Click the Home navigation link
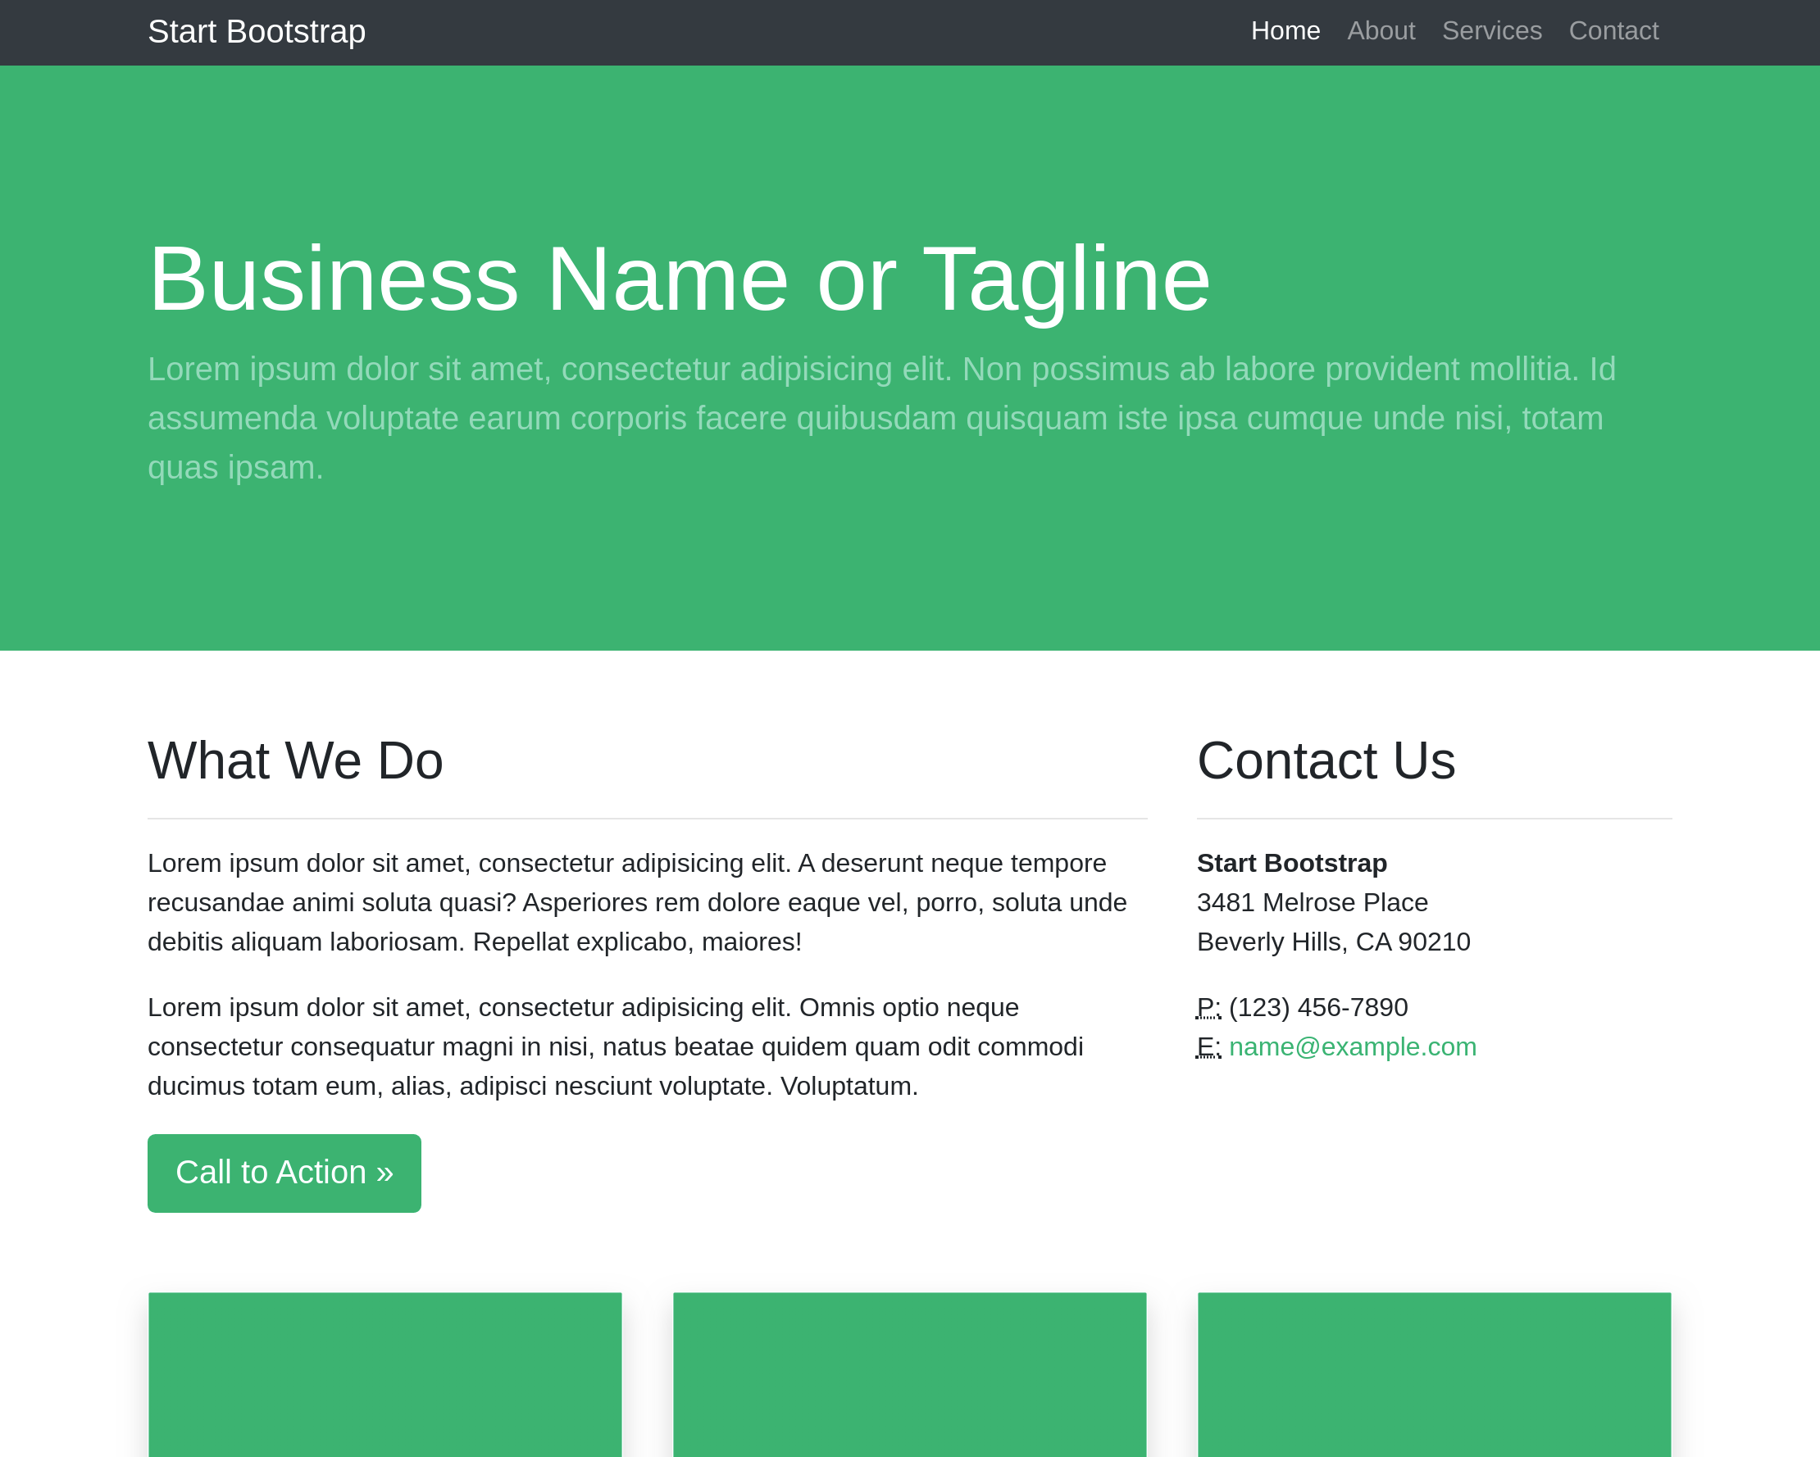This screenshot has height=1457, width=1820. tap(1285, 30)
